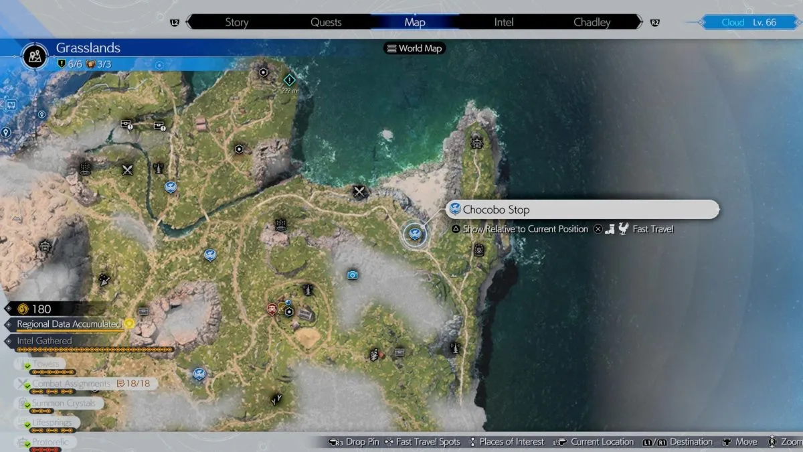Click the Drop Pin prompt
The image size is (803, 452).
(355, 442)
